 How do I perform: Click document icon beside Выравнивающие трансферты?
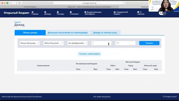[85, 12]
